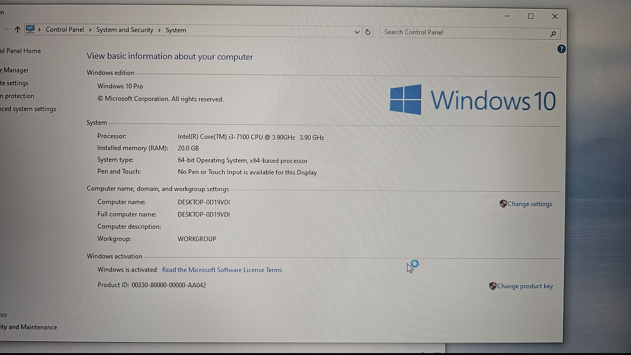Click the Full computer name value

click(x=203, y=214)
